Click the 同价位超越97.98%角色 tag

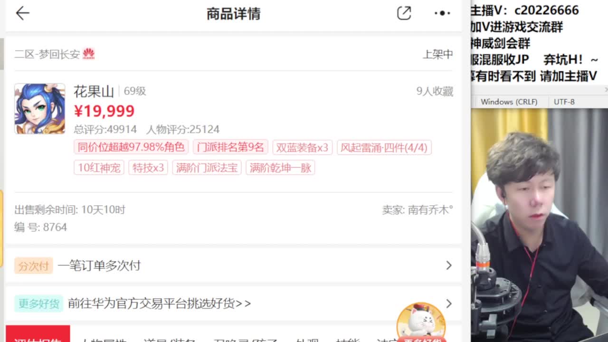[x=131, y=147]
